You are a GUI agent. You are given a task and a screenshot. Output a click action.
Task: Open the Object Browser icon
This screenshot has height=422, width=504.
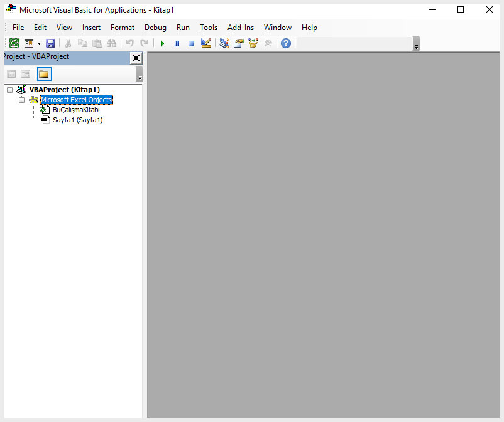coord(253,43)
